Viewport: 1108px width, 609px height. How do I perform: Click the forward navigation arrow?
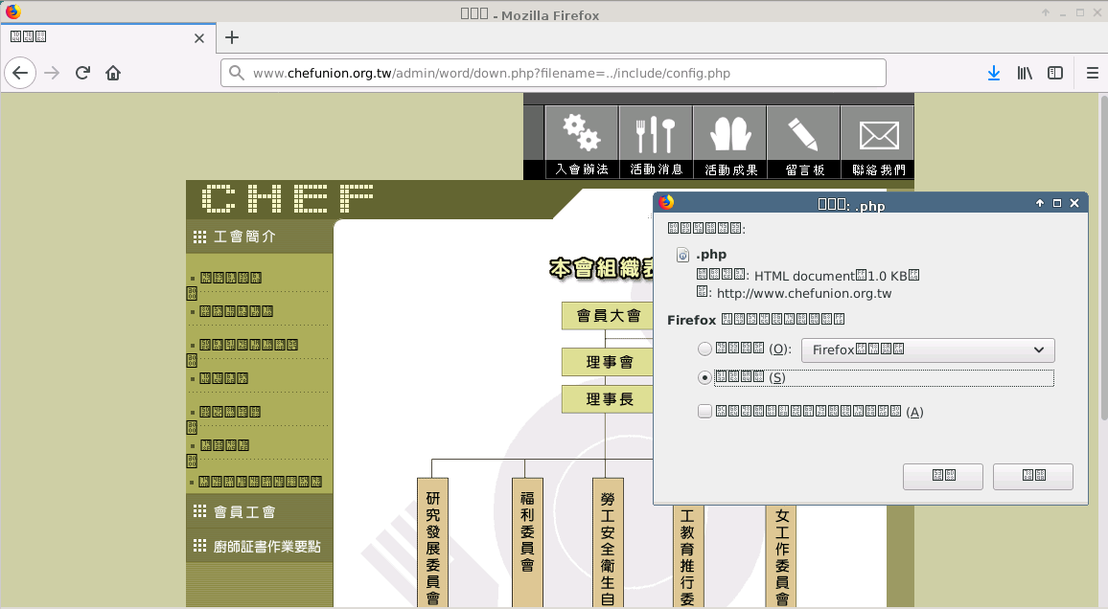point(52,73)
